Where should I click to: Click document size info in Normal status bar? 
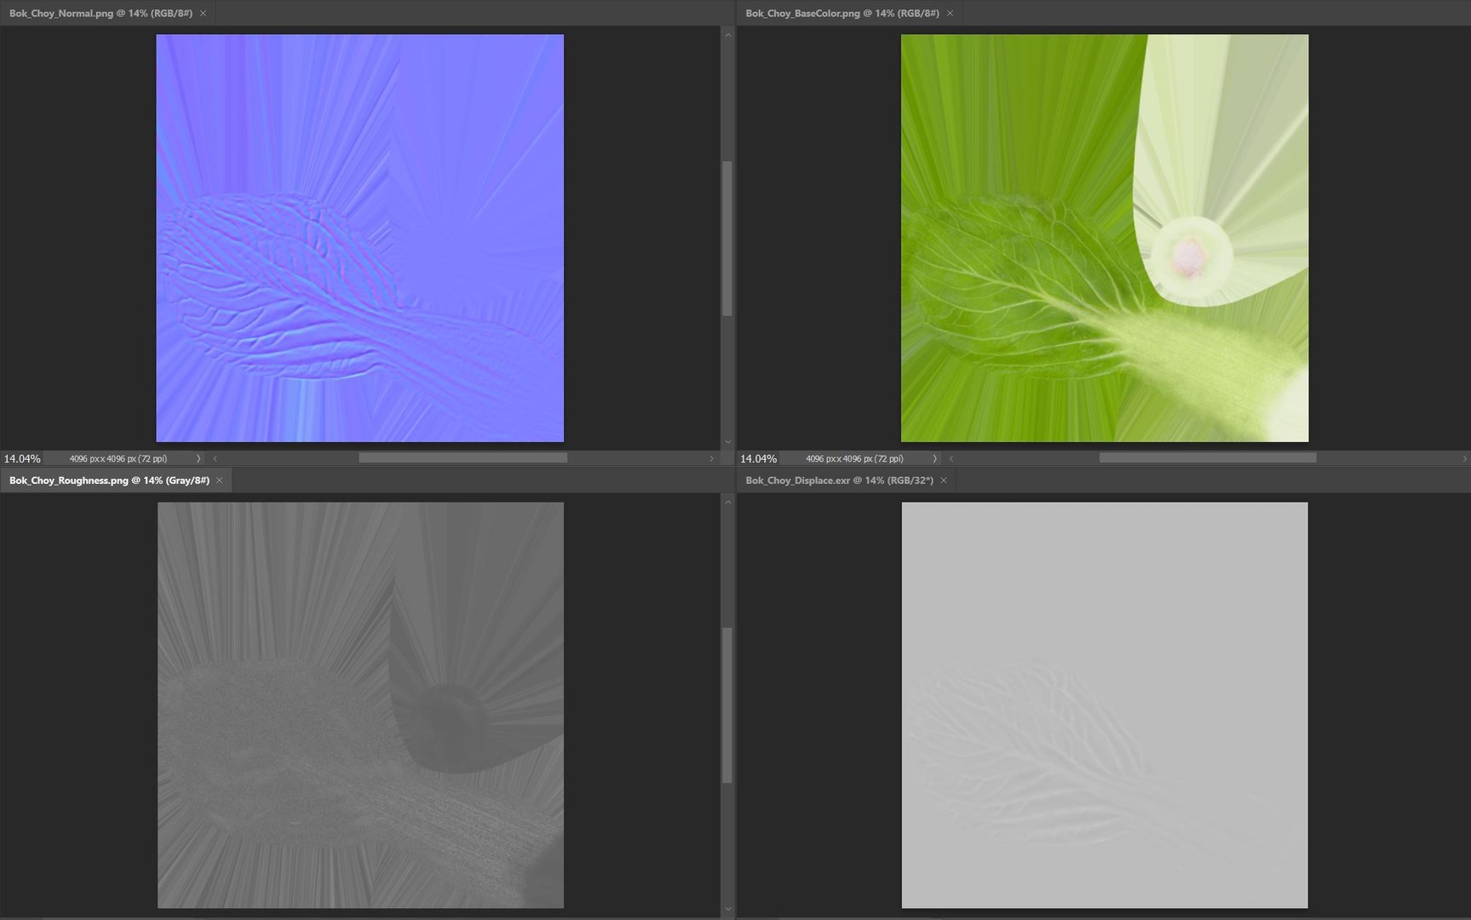[118, 458]
